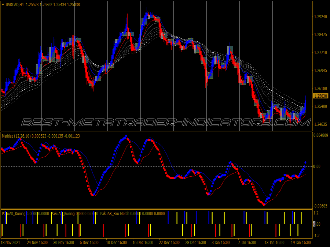Click the 1.25400 price scale label
This screenshot has width=330, height=247.
pyautogui.click(x=320, y=106)
